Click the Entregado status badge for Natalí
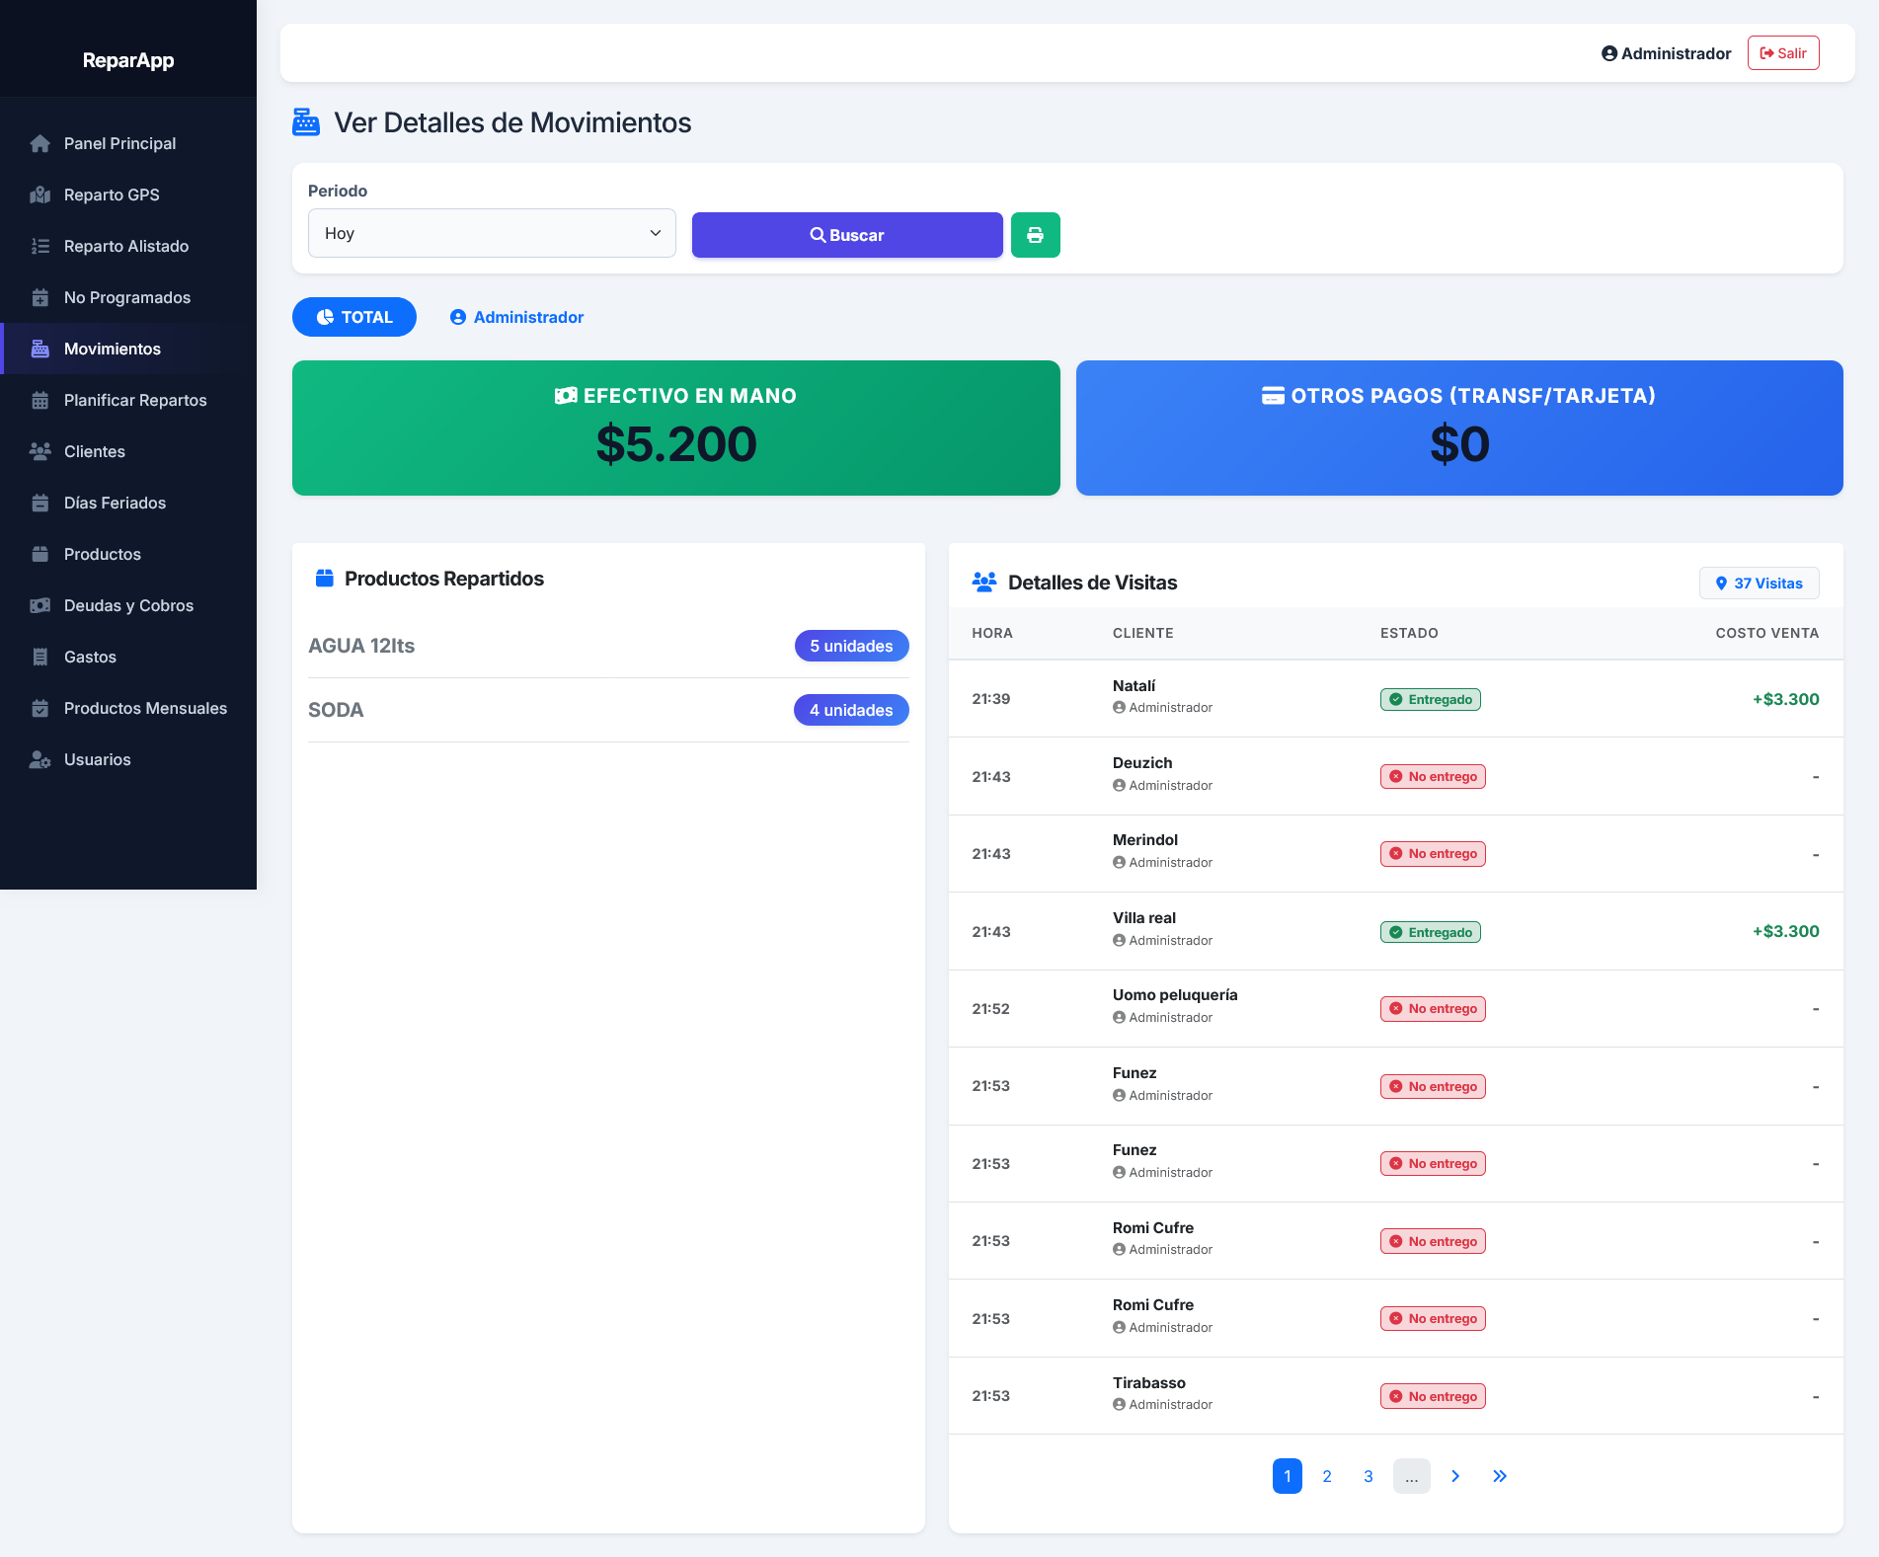This screenshot has width=1879, height=1557. click(x=1431, y=699)
